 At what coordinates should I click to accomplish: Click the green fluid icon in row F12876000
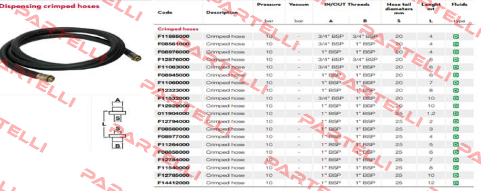click(x=456, y=60)
